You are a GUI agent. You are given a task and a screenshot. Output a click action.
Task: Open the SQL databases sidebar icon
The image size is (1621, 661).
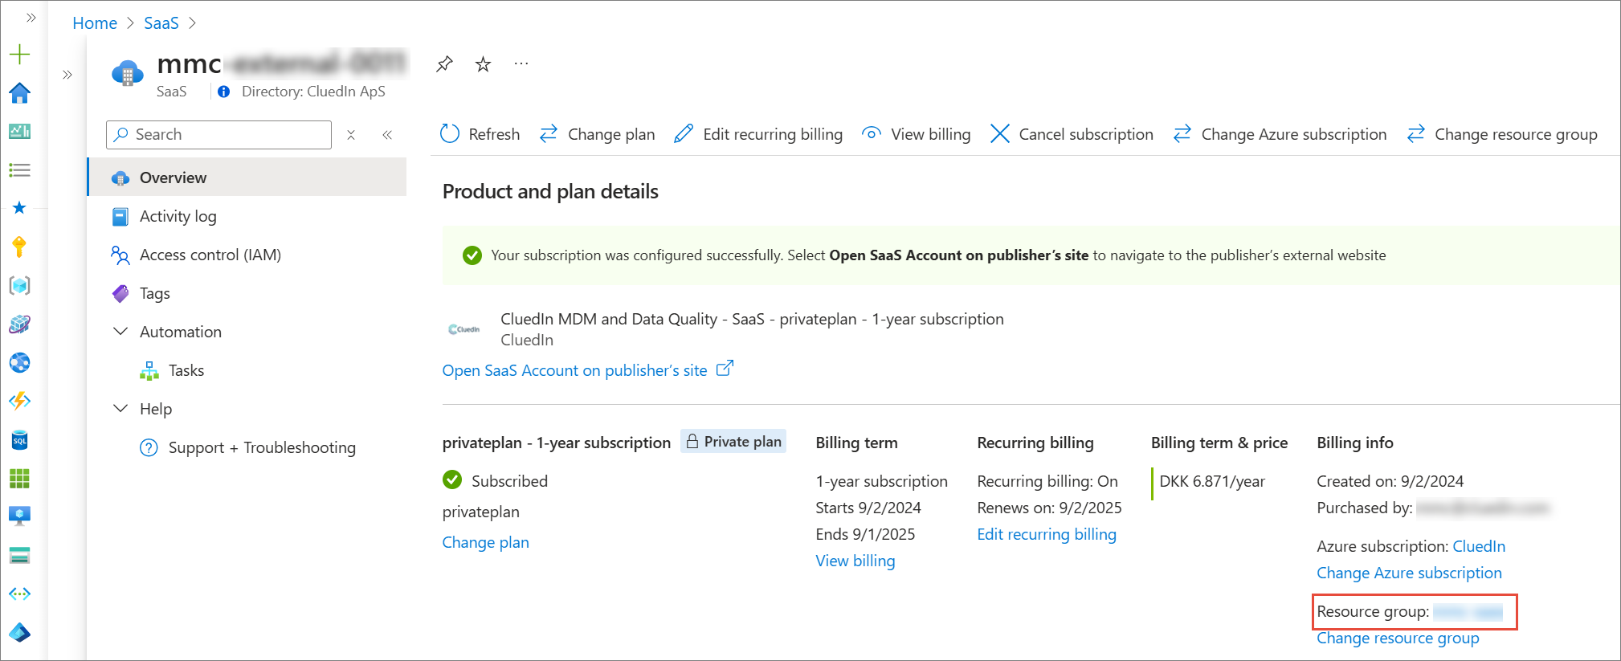tap(19, 440)
